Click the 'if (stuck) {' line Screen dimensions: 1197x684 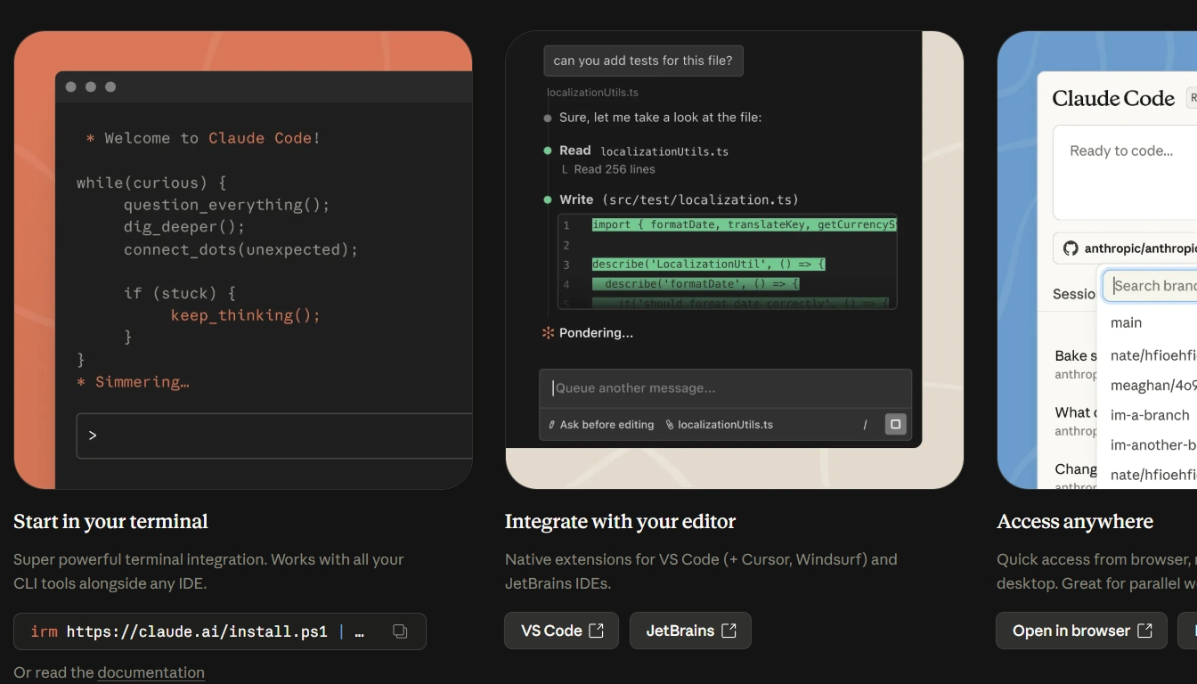click(x=180, y=293)
